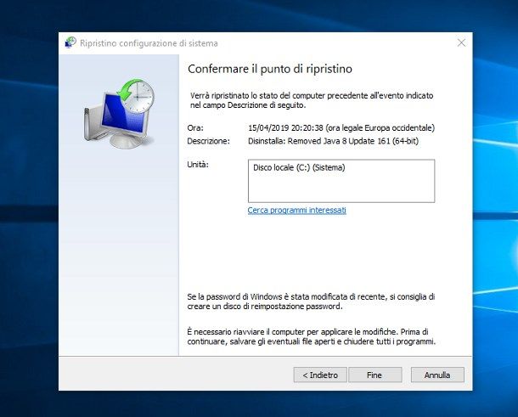Click the System Restore title bar icon
Image resolution: width=518 pixels, height=417 pixels.
point(70,43)
